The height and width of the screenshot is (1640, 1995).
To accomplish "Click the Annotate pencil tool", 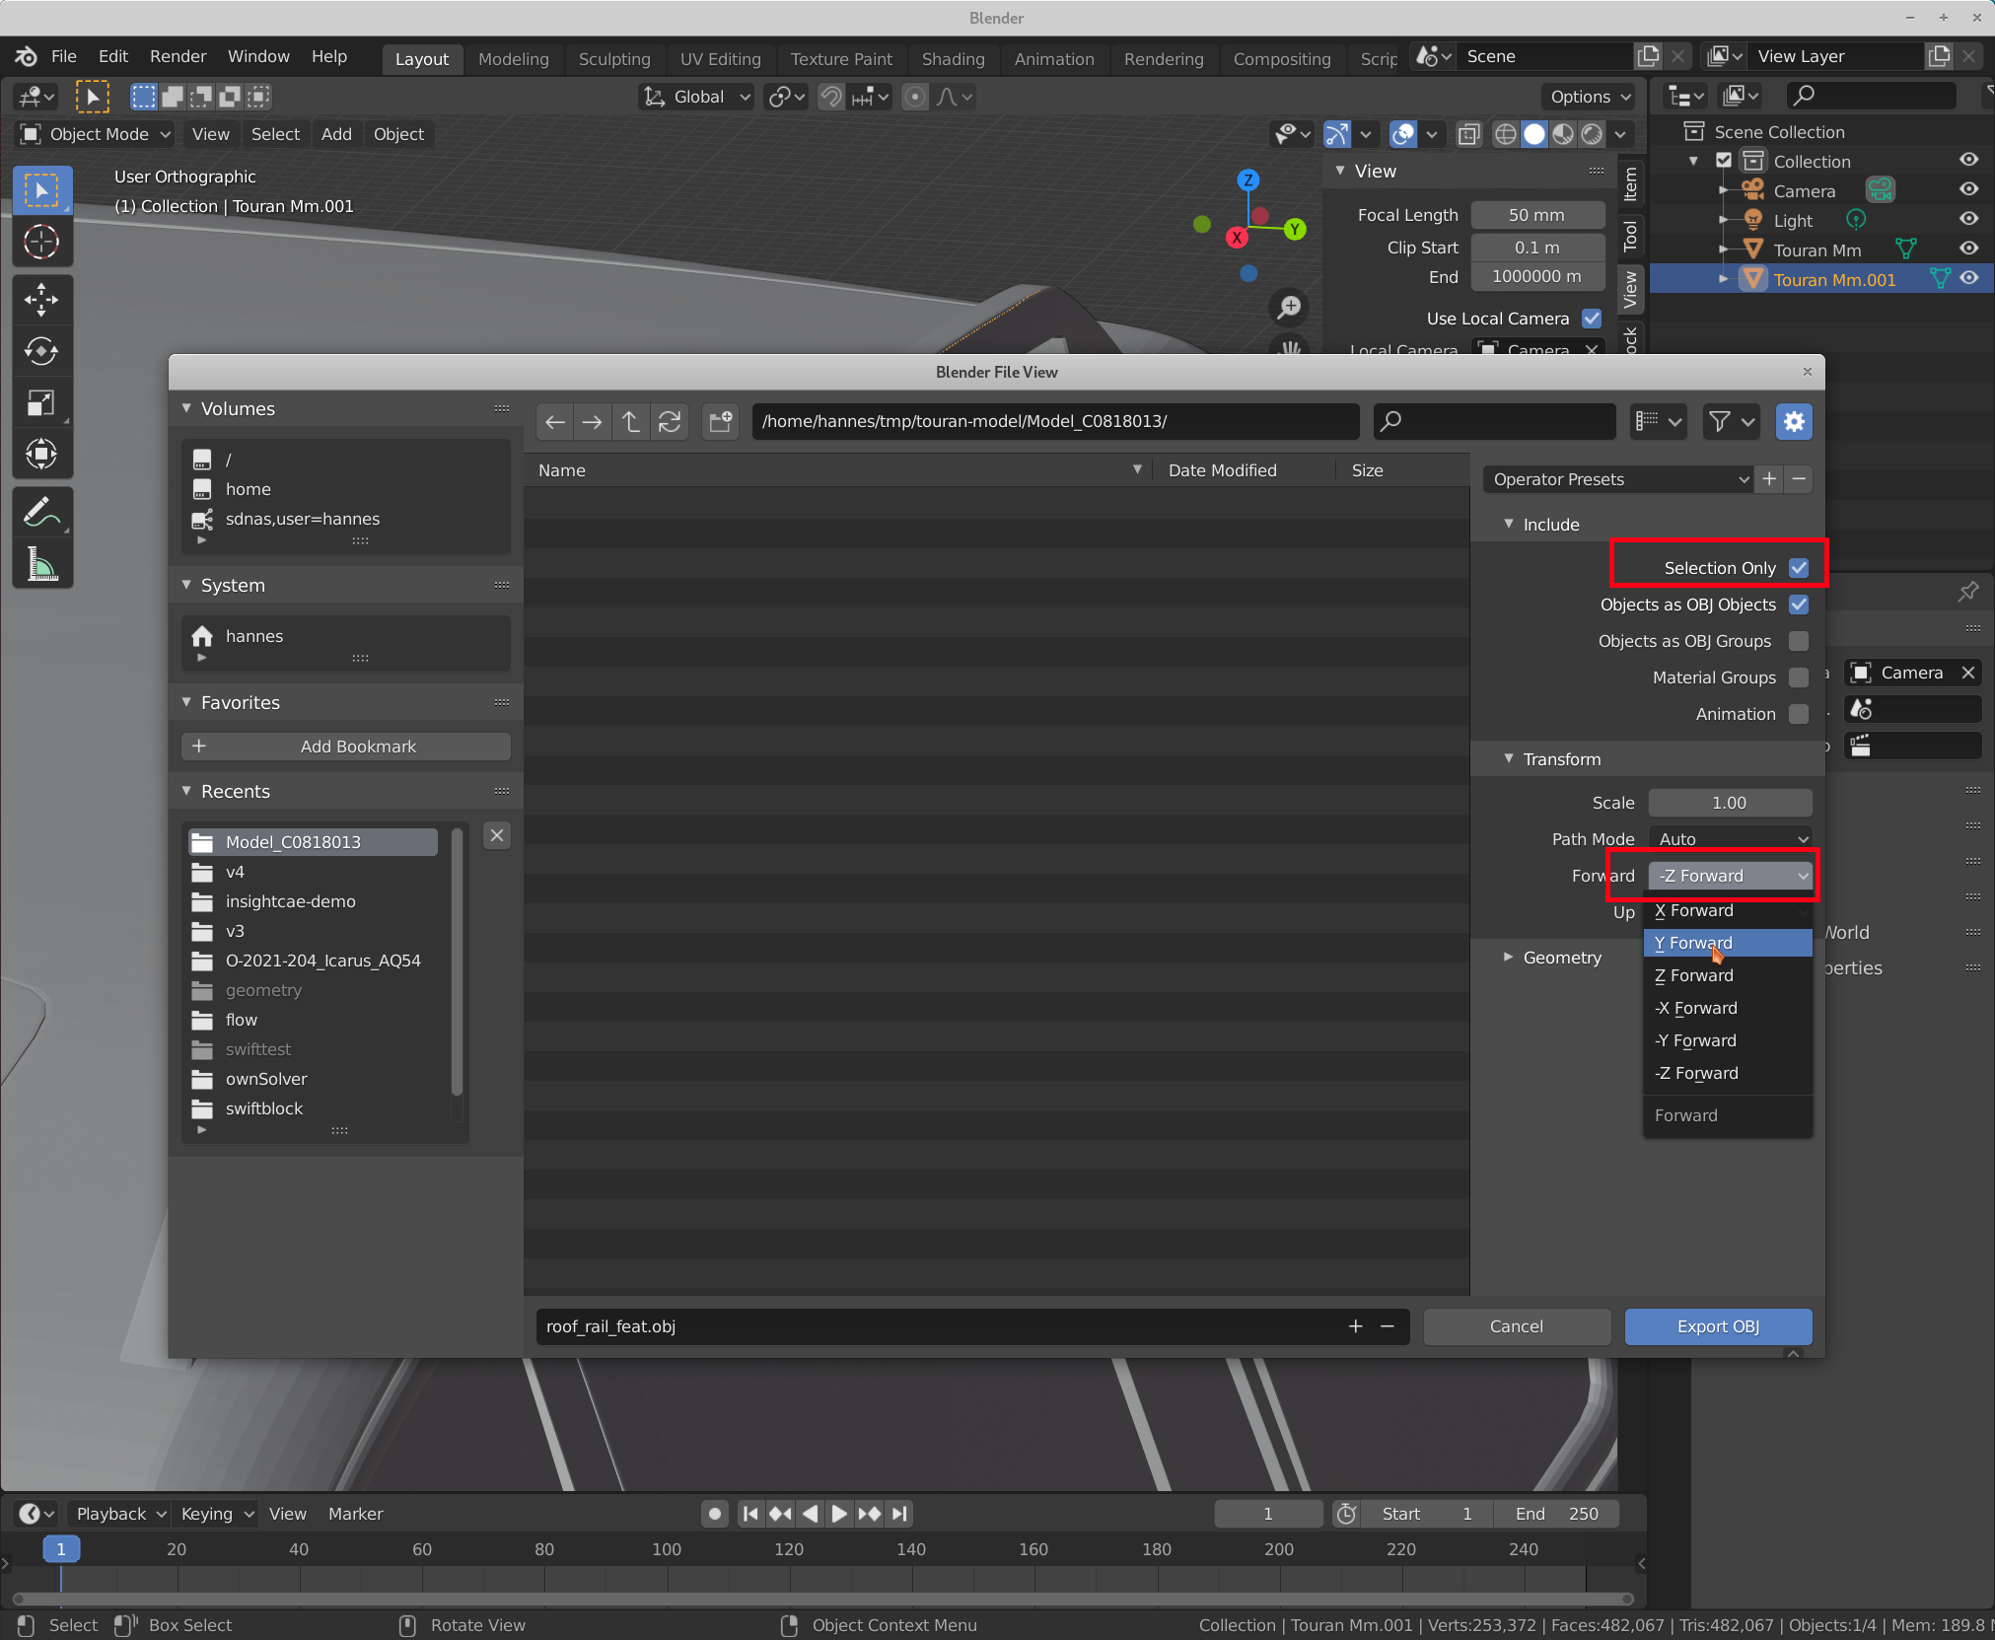I will pyautogui.click(x=41, y=513).
